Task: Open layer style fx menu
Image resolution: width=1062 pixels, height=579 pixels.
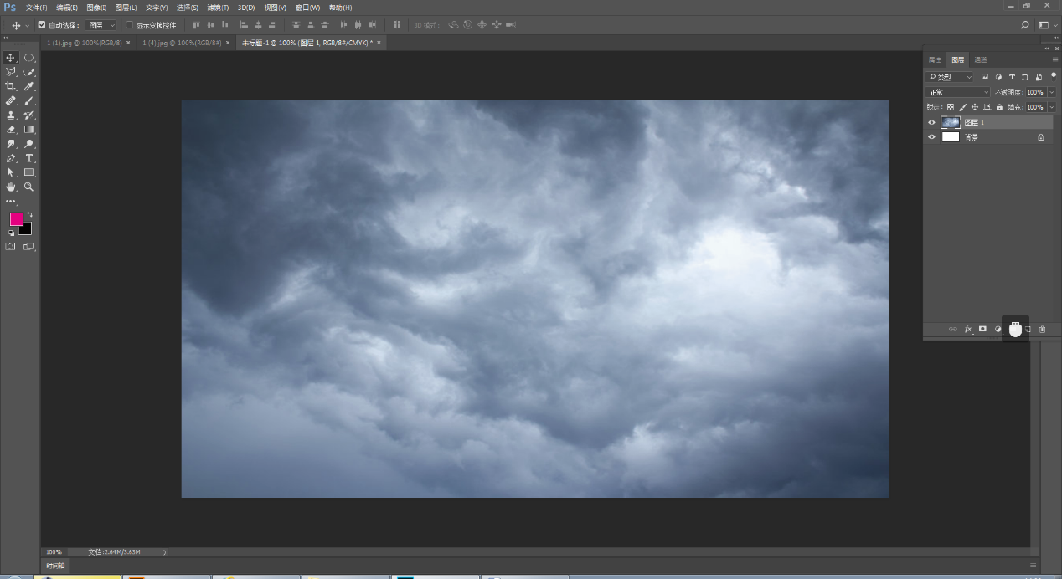Action: [x=967, y=330]
